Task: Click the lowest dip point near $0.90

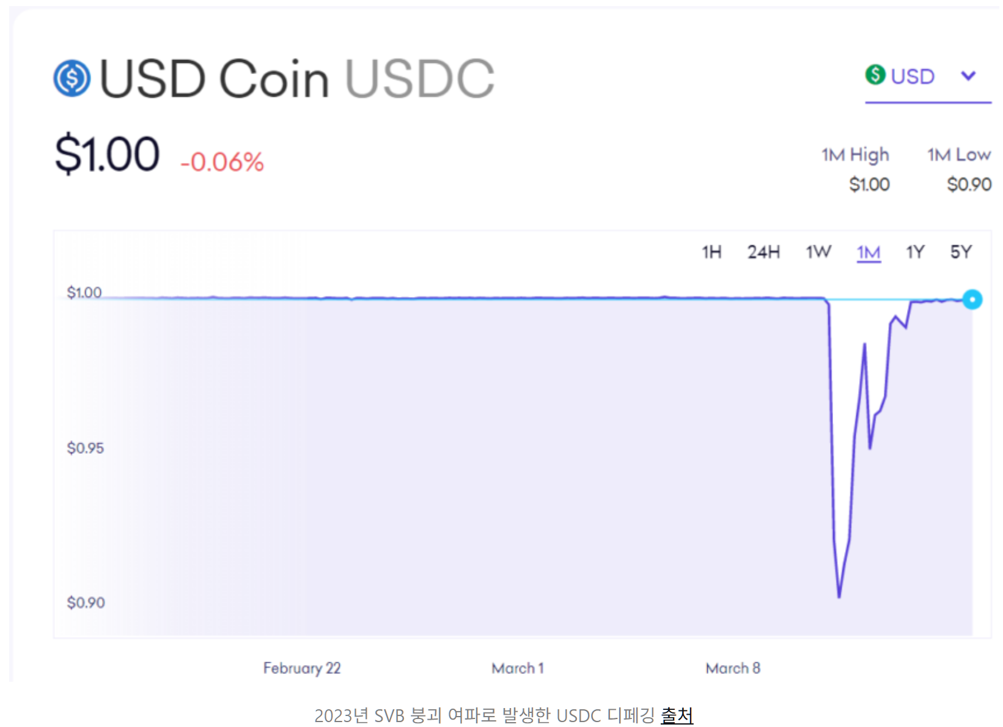Action: click(839, 596)
